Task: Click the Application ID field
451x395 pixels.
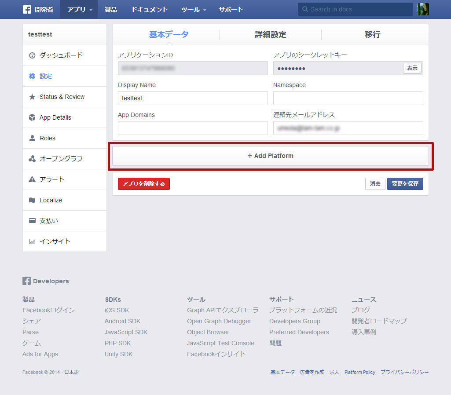Action: [193, 68]
